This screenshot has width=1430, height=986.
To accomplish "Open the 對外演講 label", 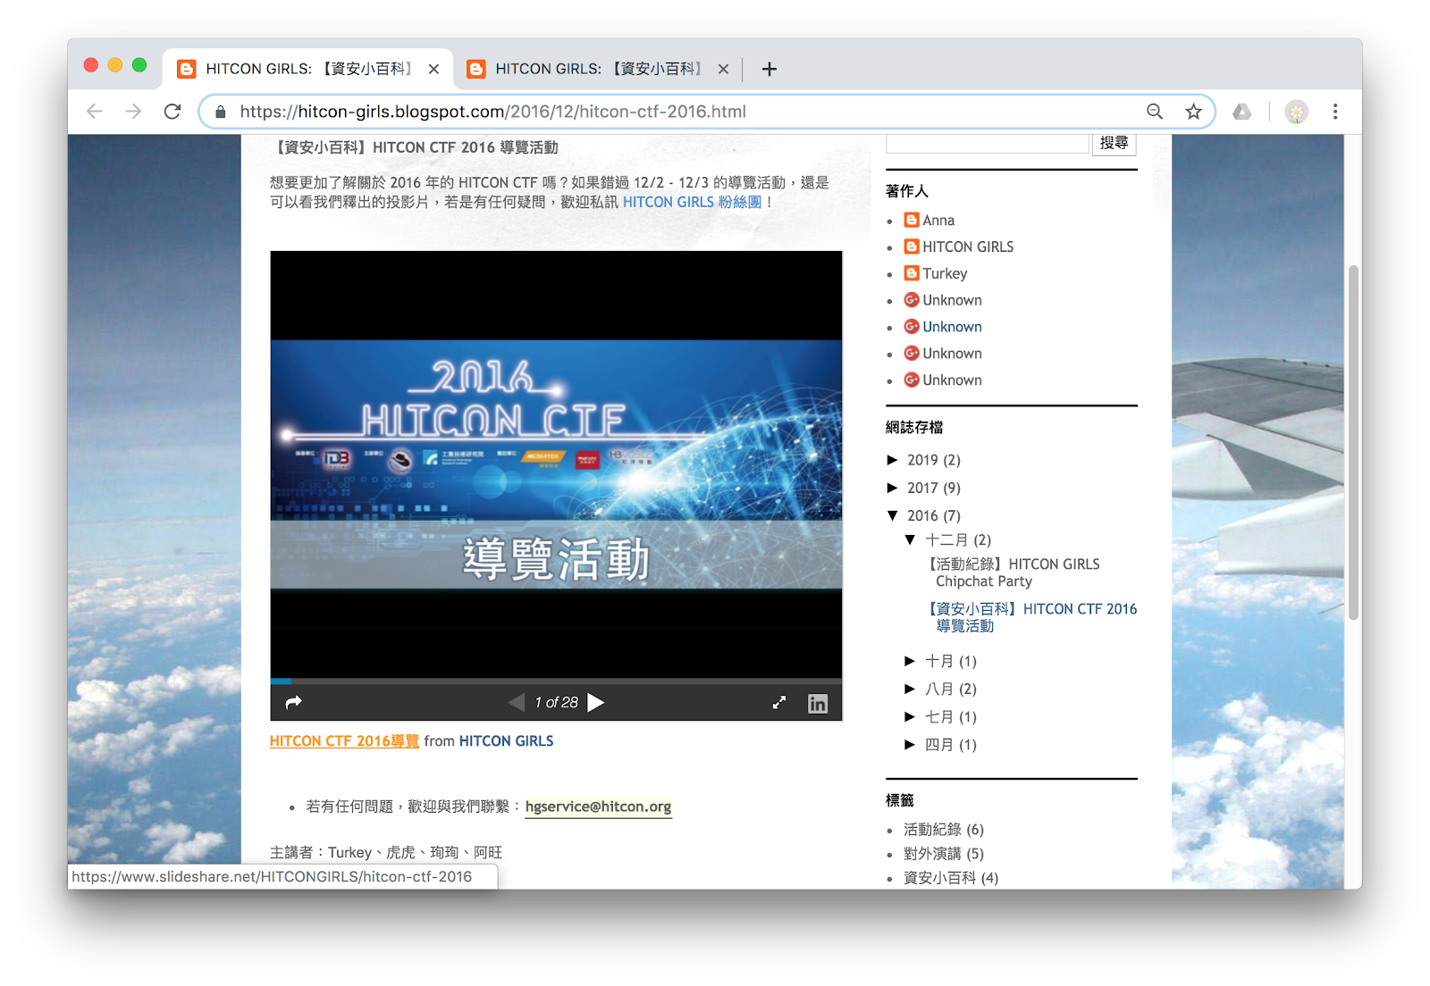I will [x=932, y=854].
